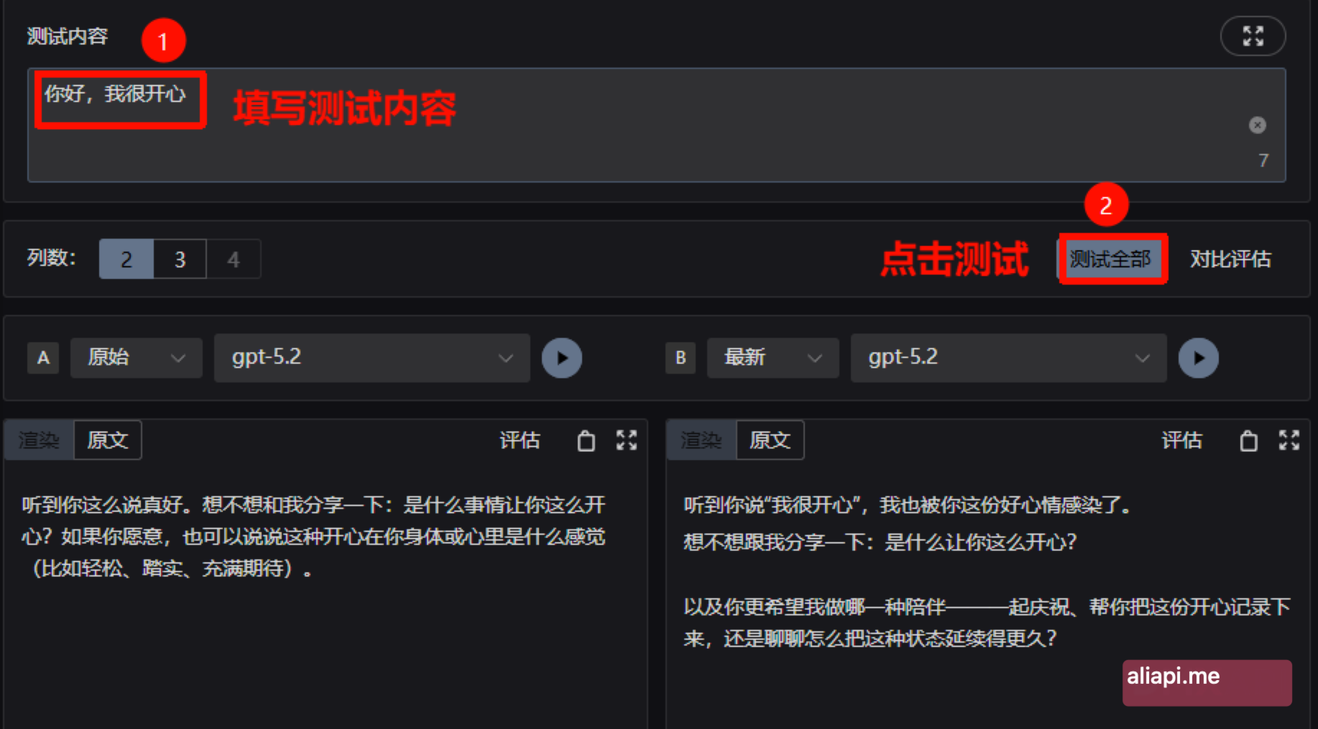Click inside the 测试内容 text input box
1318x729 pixels.
point(656,125)
